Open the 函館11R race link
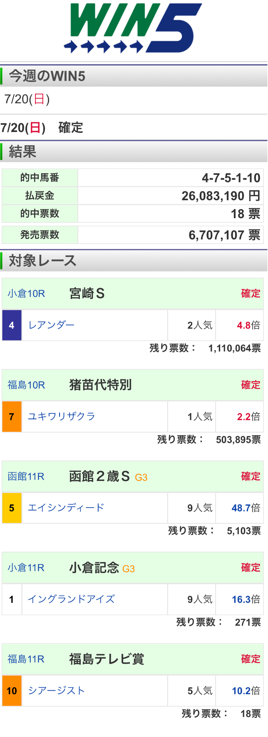The height and width of the screenshot is (737, 268). click(26, 476)
